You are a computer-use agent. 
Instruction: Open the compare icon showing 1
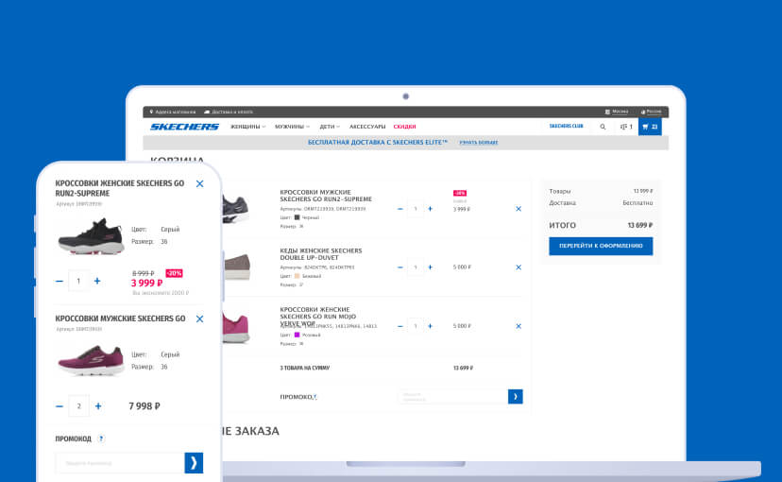point(626,127)
